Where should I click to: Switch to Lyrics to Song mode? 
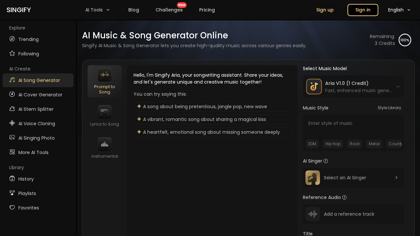104,115
